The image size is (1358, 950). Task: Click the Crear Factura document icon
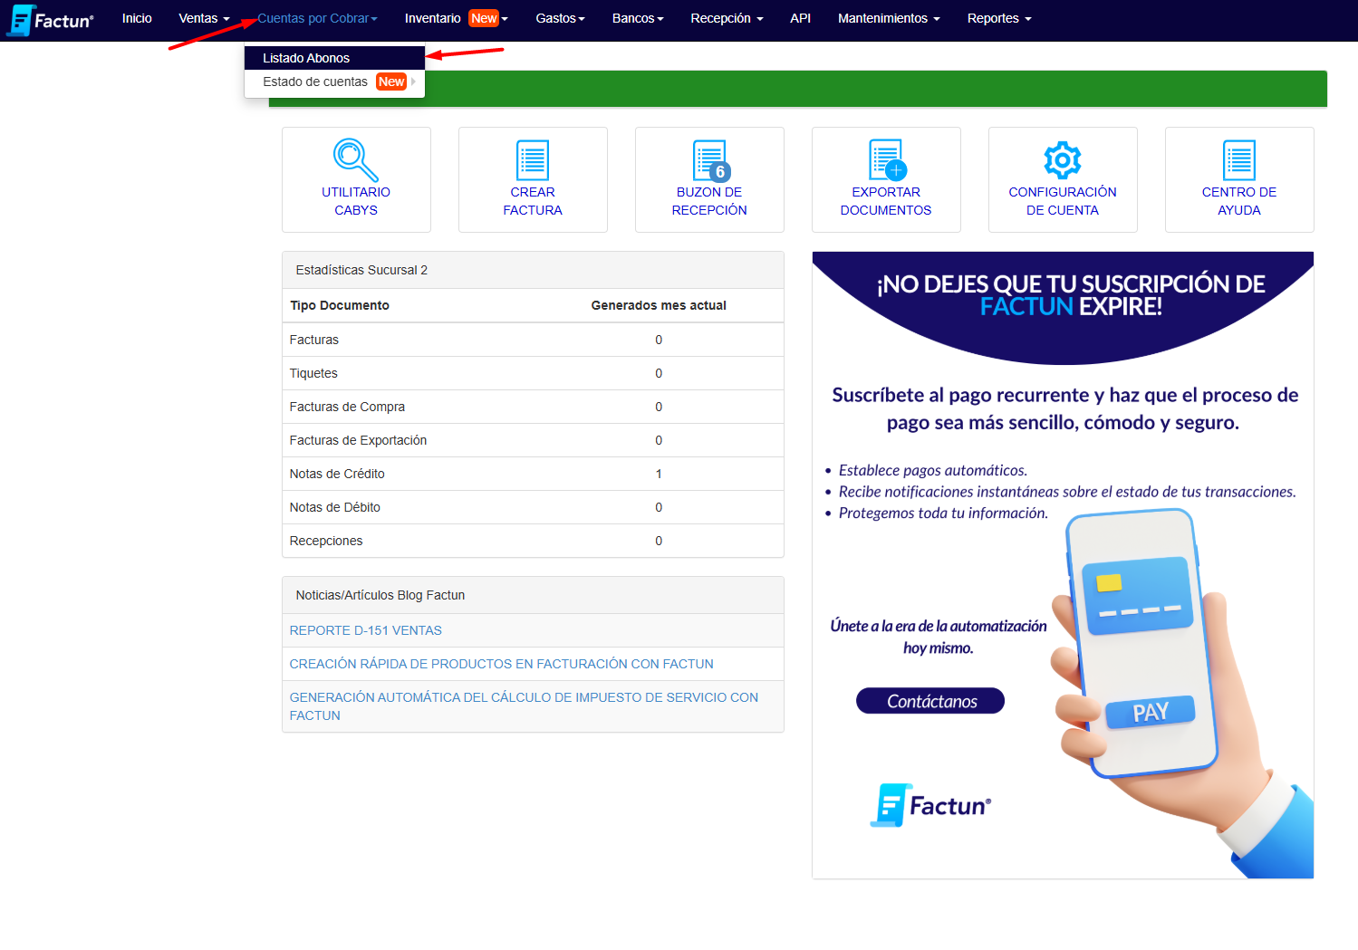(533, 160)
